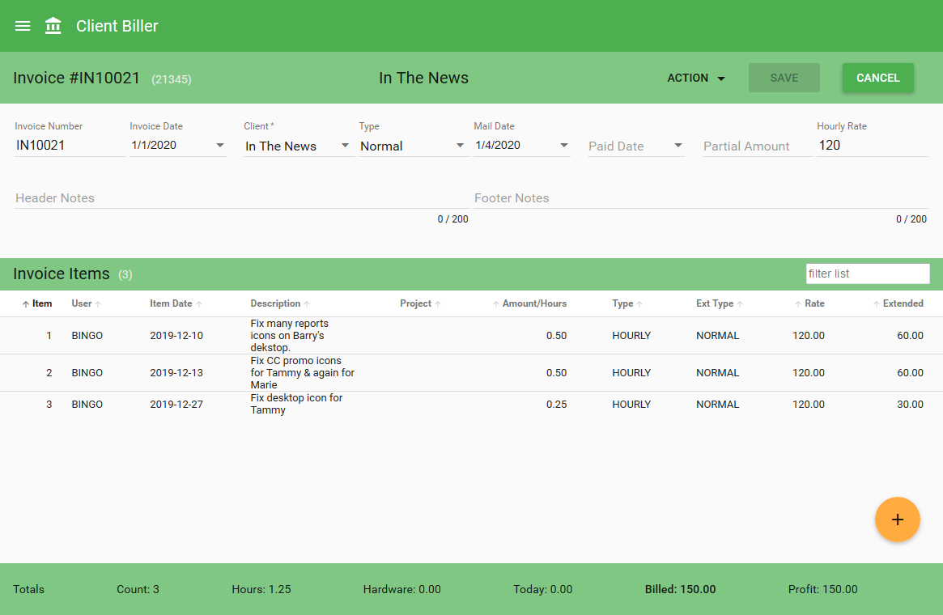Click the 'Billed: 150.00' total
The image size is (943, 615).
[680, 589]
